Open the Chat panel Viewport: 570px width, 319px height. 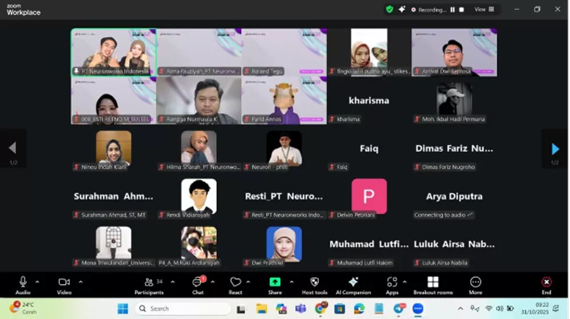tap(198, 285)
